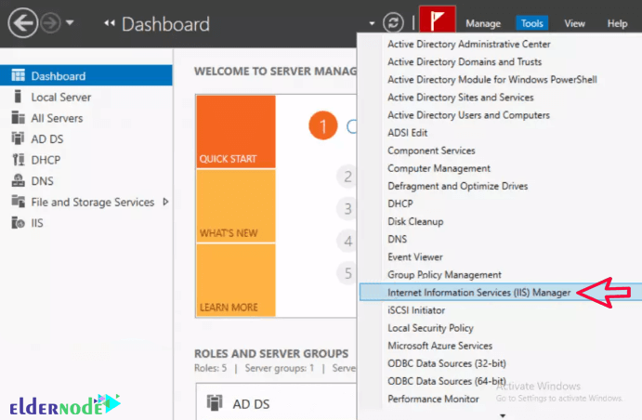642x420 pixels.
Task: Open ODBC Data Sources (32-bit)
Action: (447, 363)
